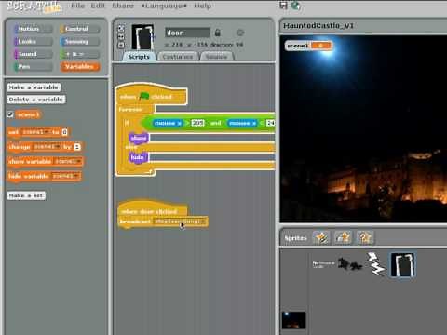Viewport: 447px width, 335px height.
Task: Click the forever block in script
Action: click(x=130, y=110)
